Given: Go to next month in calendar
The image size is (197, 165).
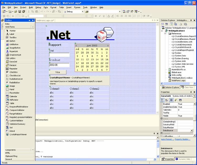Looking at the screenshot, I should (x=108, y=46).
